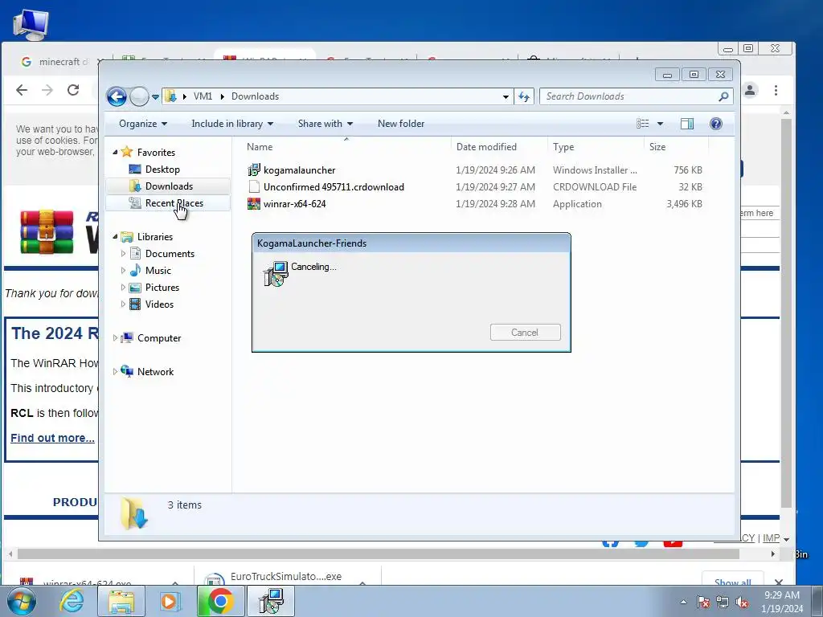
Task: Open recent locations dropdown beside navigation arrows
Action: click(155, 97)
